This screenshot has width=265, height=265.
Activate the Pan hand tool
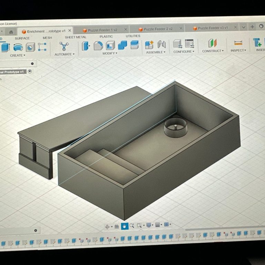[124, 226]
